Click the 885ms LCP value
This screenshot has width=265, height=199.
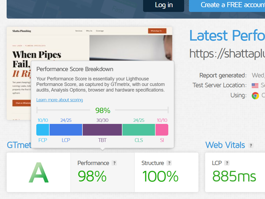pos(234,176)
